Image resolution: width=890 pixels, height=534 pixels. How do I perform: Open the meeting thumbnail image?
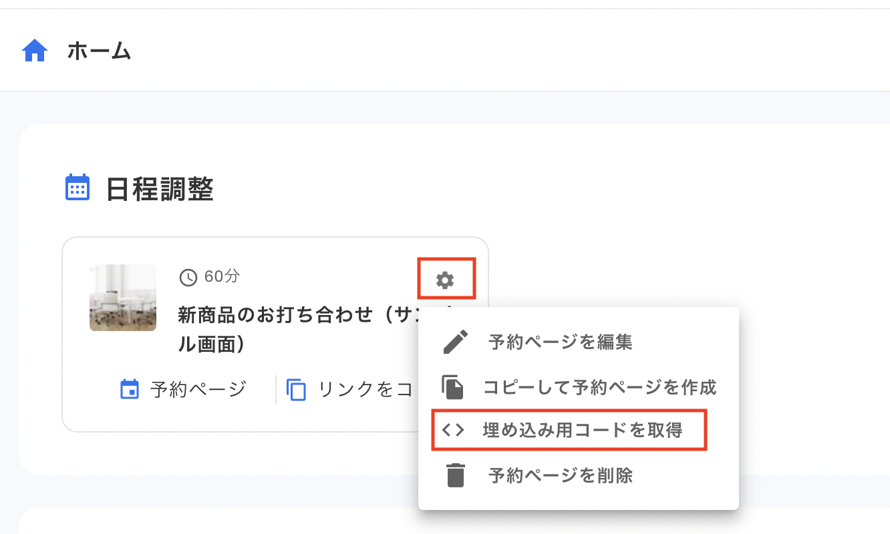pos(123,298)
